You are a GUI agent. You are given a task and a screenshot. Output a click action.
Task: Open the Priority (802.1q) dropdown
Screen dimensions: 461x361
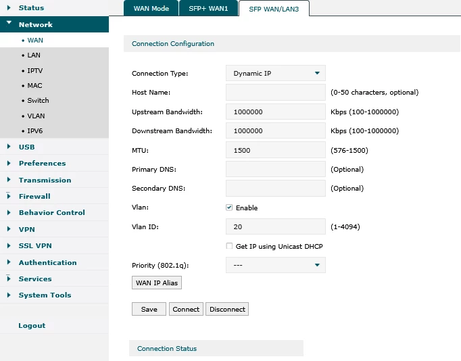[x=276, y=265]
